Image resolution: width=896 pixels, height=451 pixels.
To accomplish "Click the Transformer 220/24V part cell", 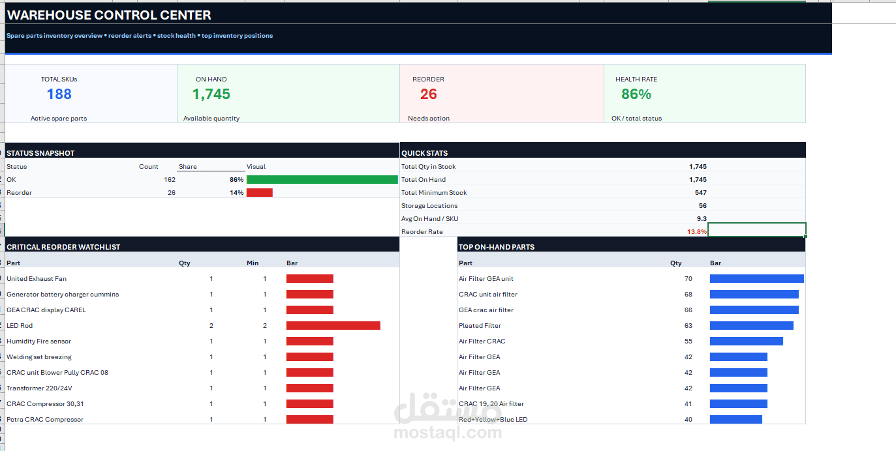I will (39, 388).
